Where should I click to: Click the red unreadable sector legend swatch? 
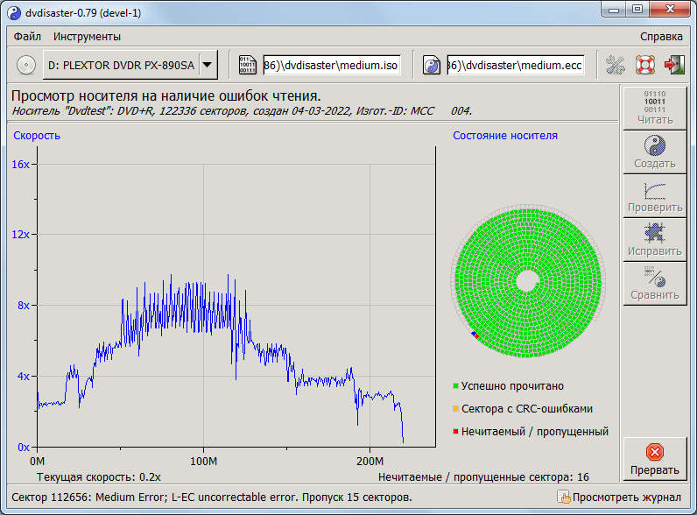pyautogui.click(x=456, y=432)
